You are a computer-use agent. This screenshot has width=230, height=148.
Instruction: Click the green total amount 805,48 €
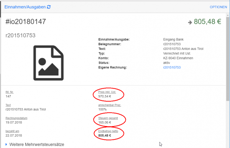click(x=207, y=21)
